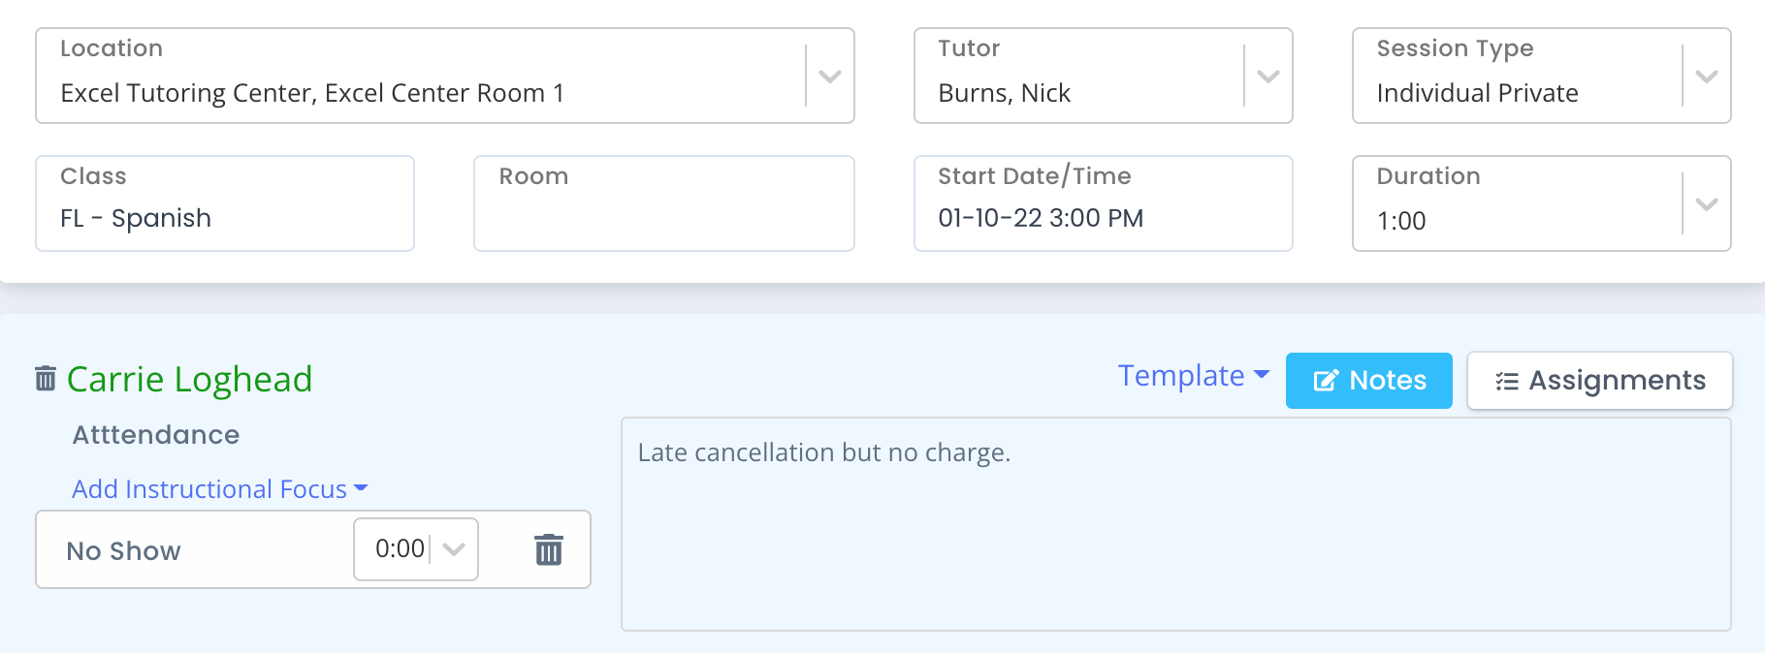The height and width of the screenshot is (653, 1765).
Task: Select the Burns, Nick tutor value
Action: pos(1004,93)
